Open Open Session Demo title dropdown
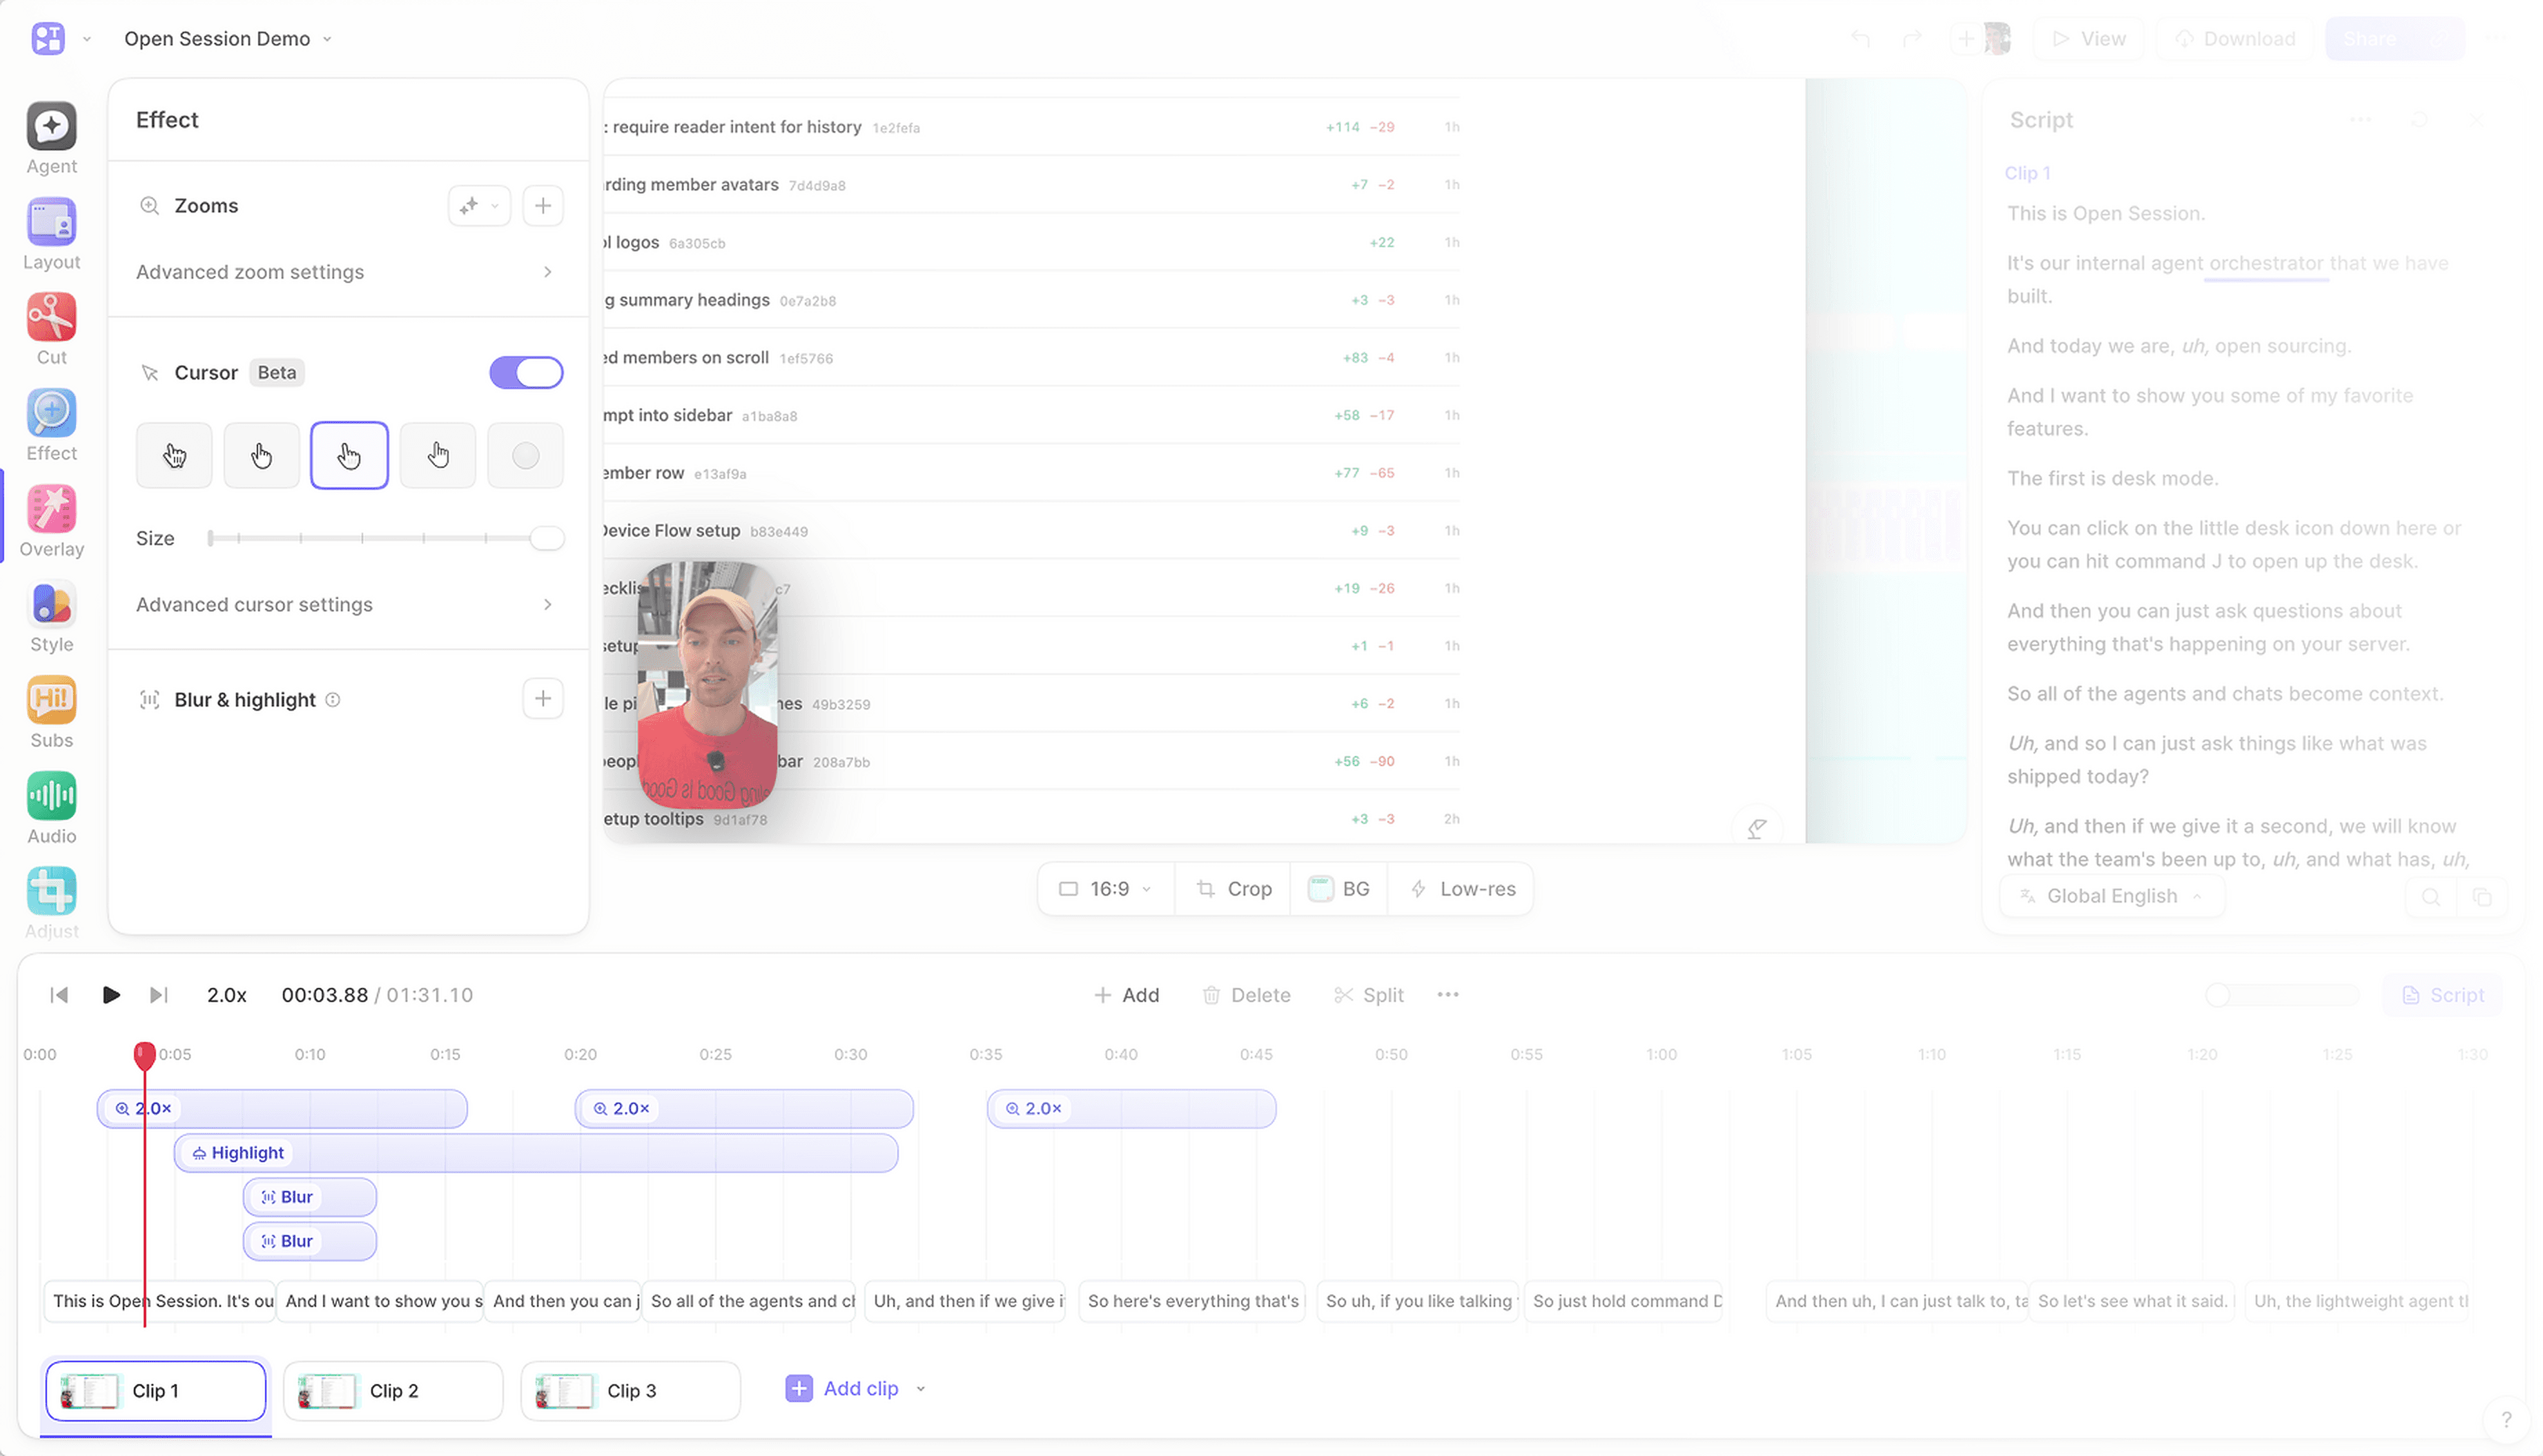This screenshot has height=1456, width=2543. coord(228,39)
